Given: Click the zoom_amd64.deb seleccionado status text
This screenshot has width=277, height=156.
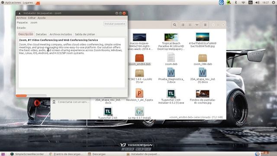Looking at the screenshot, I should pos(196,117).
